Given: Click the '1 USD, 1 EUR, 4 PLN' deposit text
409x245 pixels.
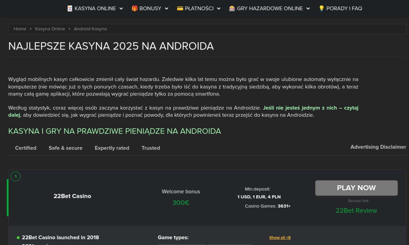Looking at the screenshot, I should click(259, 197).
